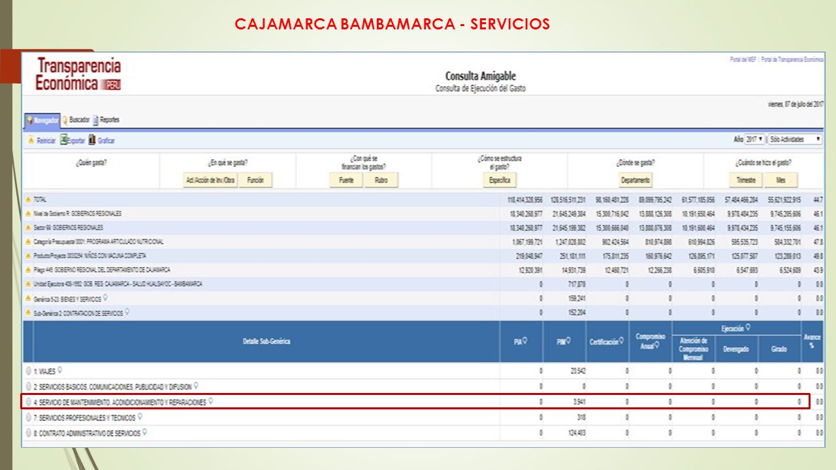Click the Consulta Amigable page title

pos(480,76)
